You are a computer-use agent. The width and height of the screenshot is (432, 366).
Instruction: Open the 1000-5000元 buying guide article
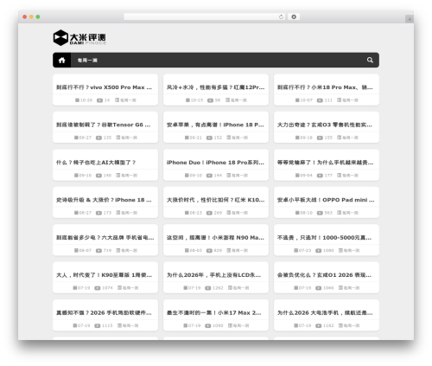(x=324, y=237)
